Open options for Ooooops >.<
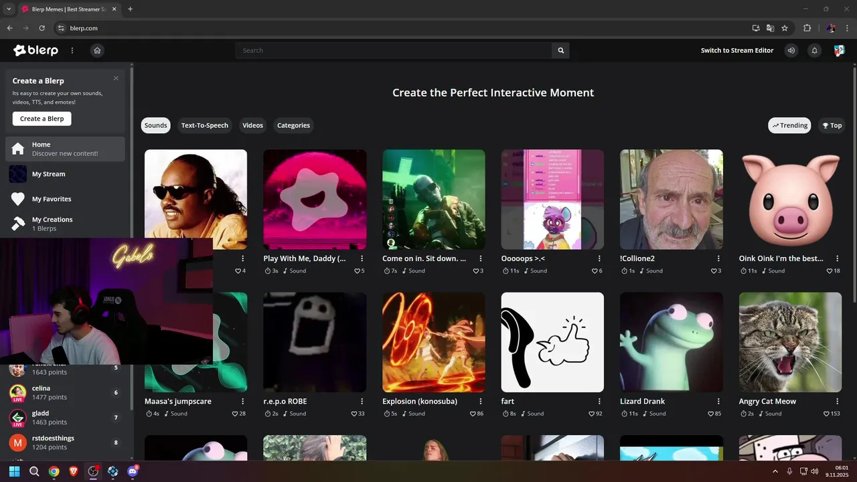 (599, 258)
